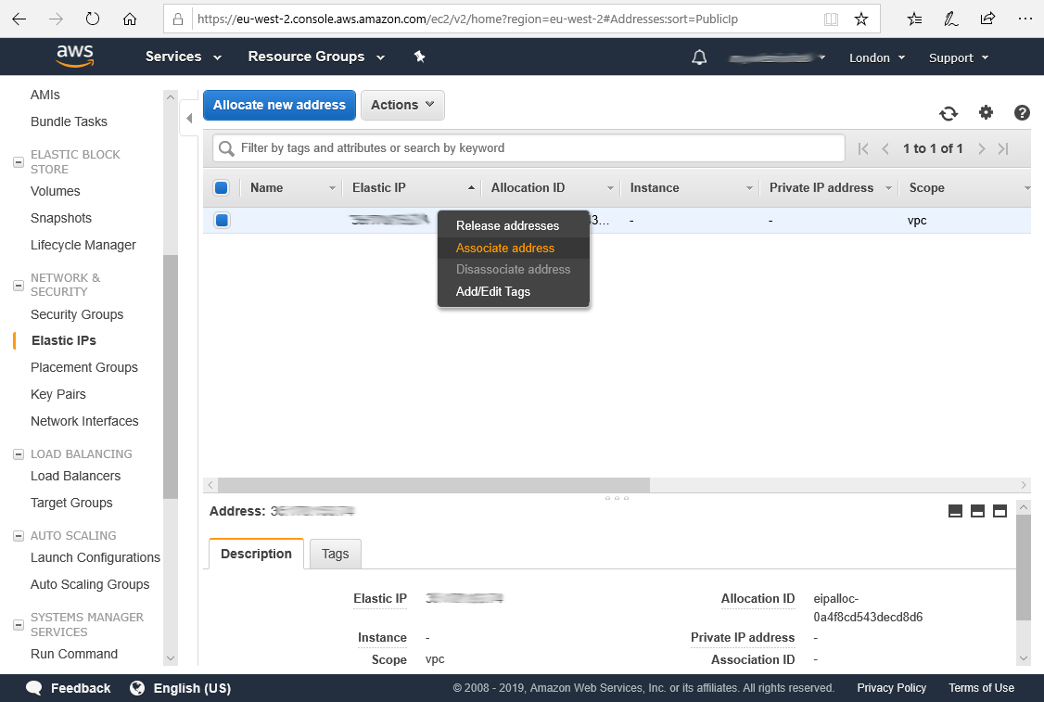
Task: Toggle the select-all header checkbox
Action: [222, 188]
